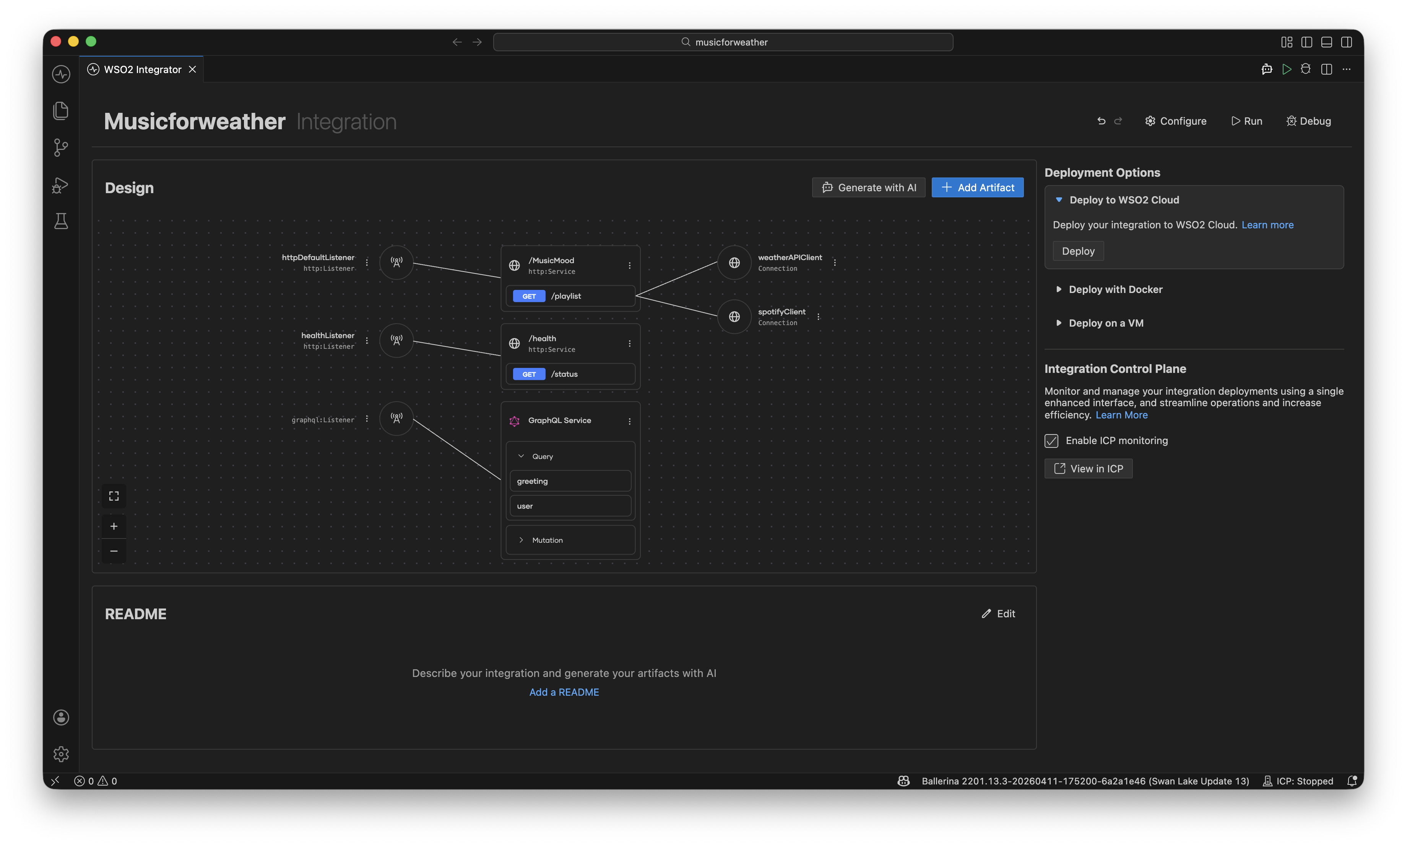Open editor More Actions menu
The height and width of the screenshot is (846, 1407).
[1346, 69]
